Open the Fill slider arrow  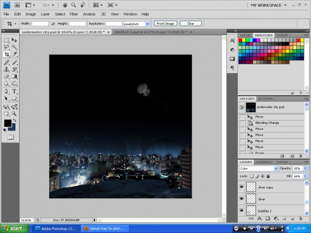(x=305, y=176)
